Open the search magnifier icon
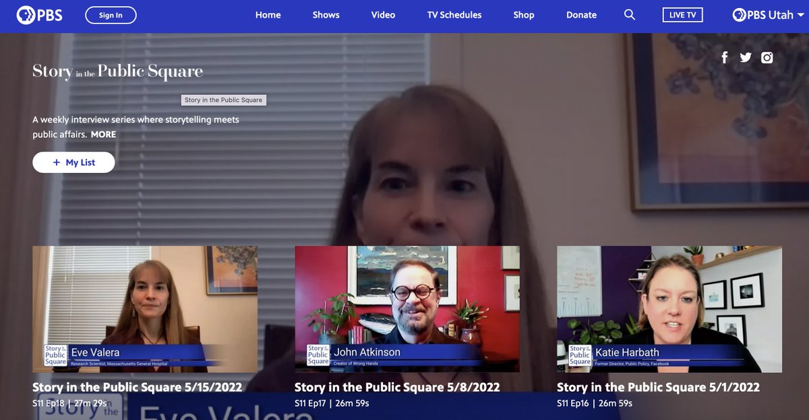Screen dimensions: 809x420 630,15
